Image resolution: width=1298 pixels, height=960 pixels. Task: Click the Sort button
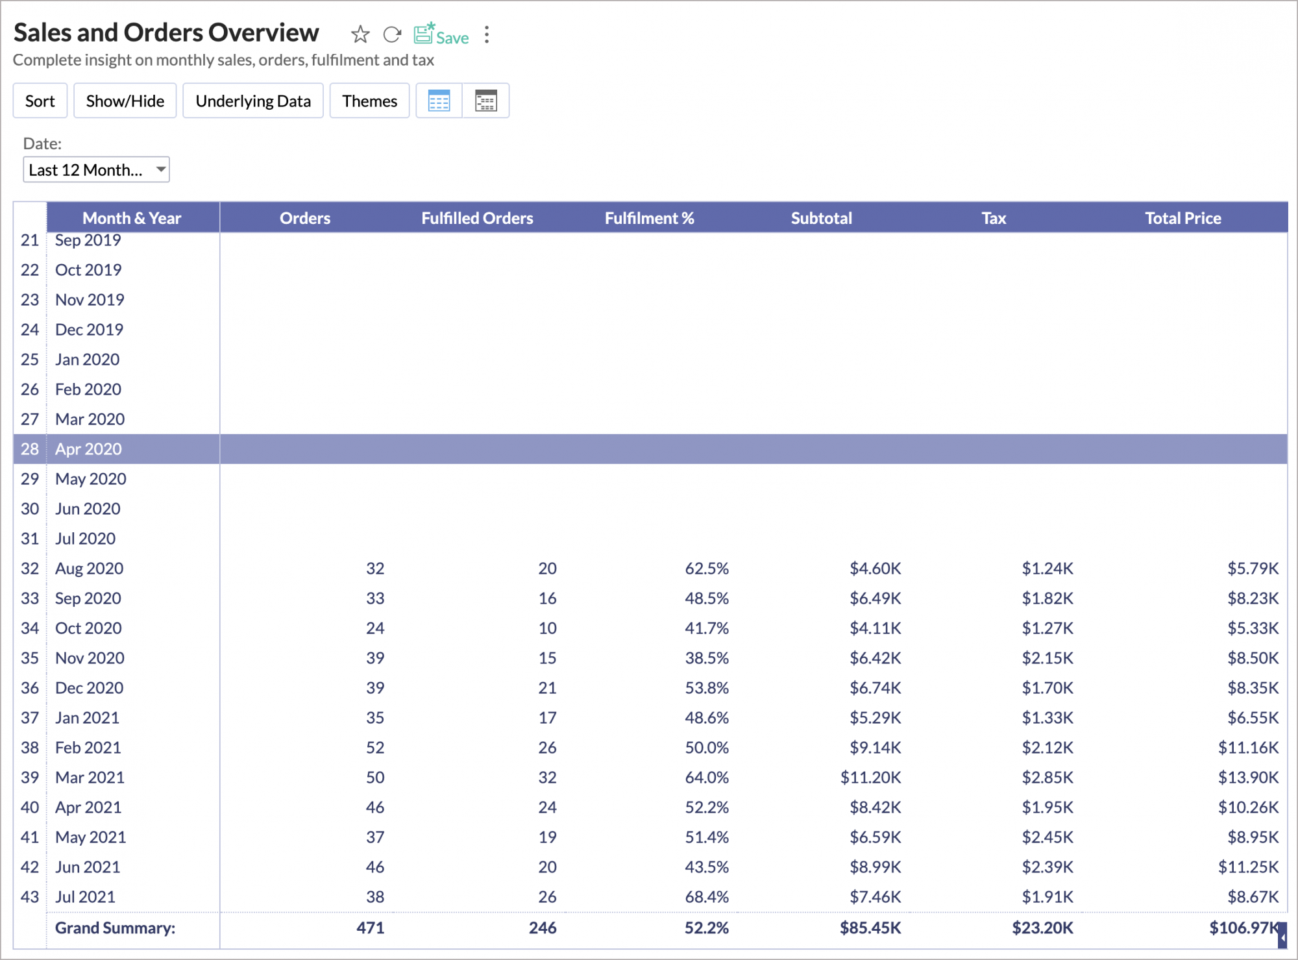pos(40,101)
